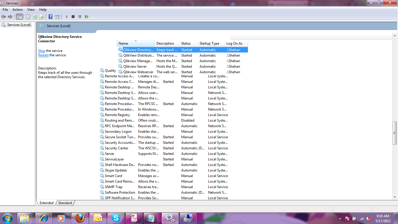Screen dimensions: 398x224
Task: Open the Help toolbar icon
Action: pos(50,17)
